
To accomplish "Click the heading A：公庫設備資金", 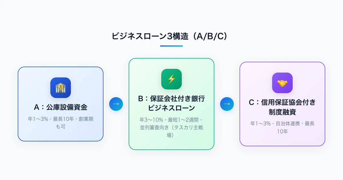I will click(61, 107).
